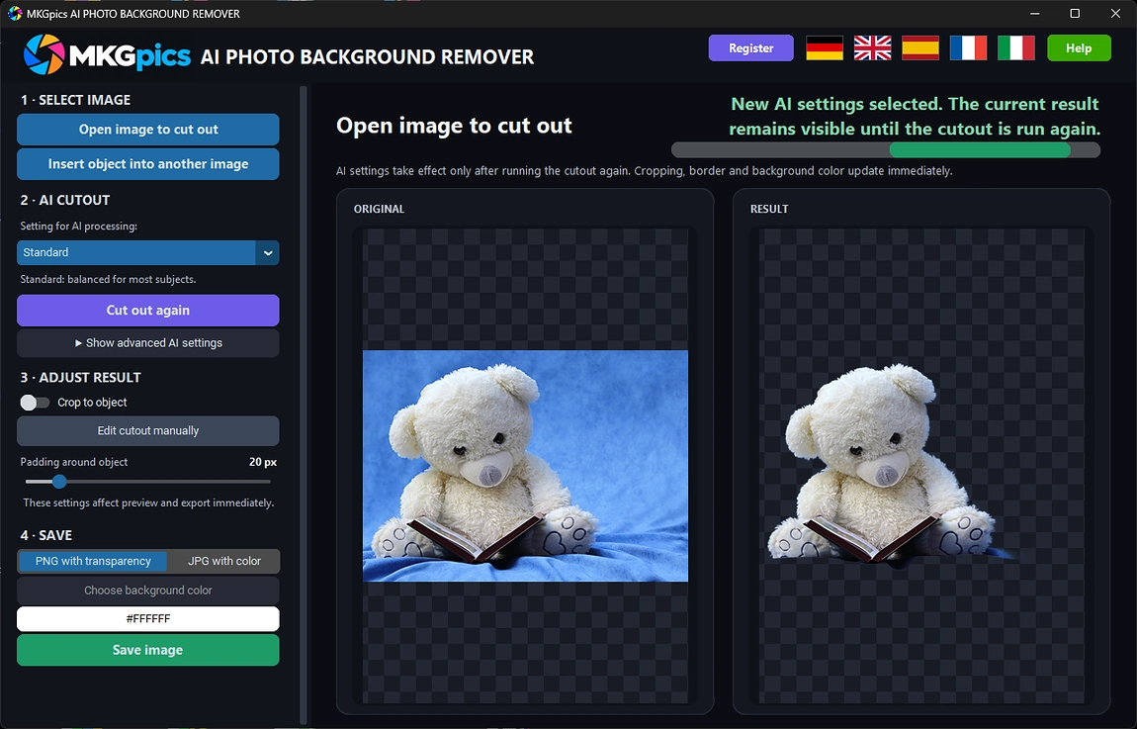This screenshot has width=1137, height=729.
Task: Click the '2 · AI CUTOUT' heading
Action: 65,200
